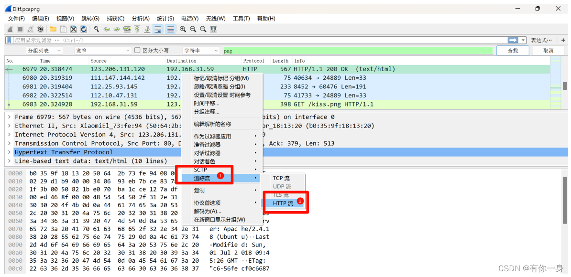This screenshot has width=571, height=277.
Task: Click the 取消 button
Action: (x=549, y=50)
